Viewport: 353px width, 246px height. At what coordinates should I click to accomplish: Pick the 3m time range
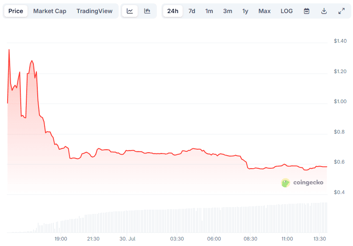[x=228, y=11]
